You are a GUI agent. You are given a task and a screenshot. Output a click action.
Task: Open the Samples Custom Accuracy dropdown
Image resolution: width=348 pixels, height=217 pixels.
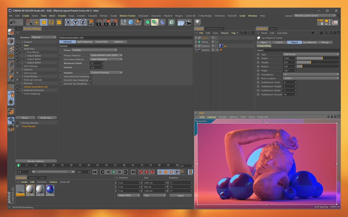(x=106, y=73)
